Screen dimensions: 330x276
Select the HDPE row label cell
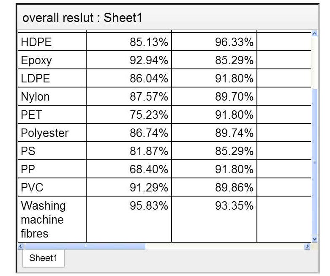52,42
